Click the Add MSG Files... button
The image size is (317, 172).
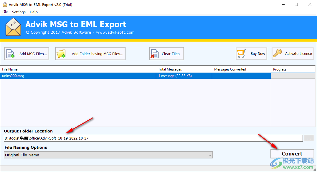(x=27, y=54)
